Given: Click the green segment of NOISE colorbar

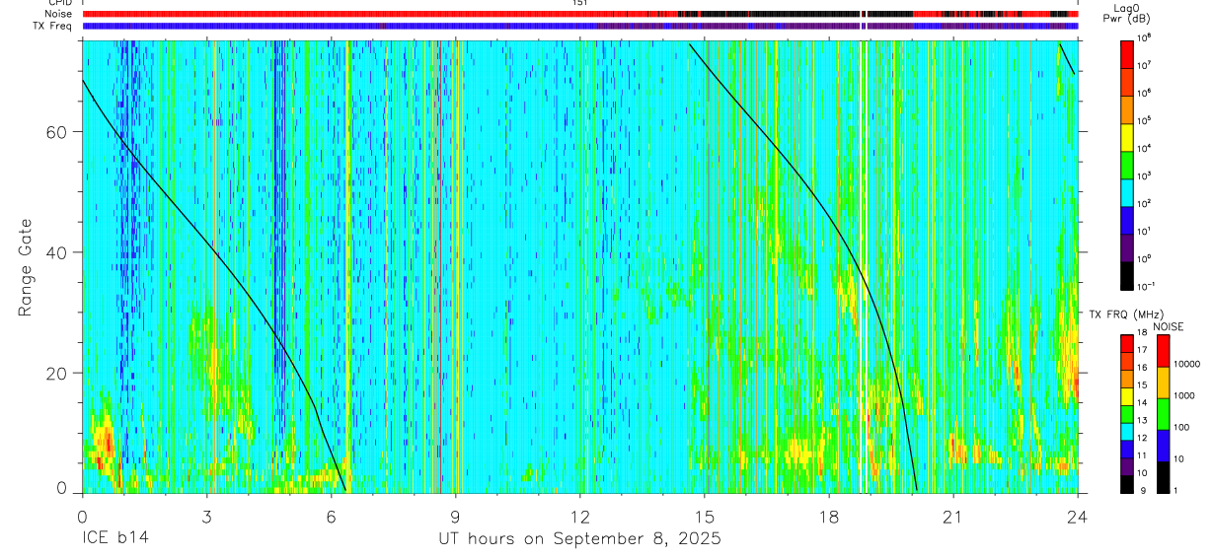Looking at the screenshot, I should (x=1164, y=412).
